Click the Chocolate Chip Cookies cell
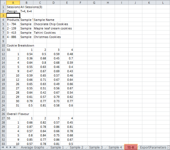170x150 pixels. click(x=51, y=24)
